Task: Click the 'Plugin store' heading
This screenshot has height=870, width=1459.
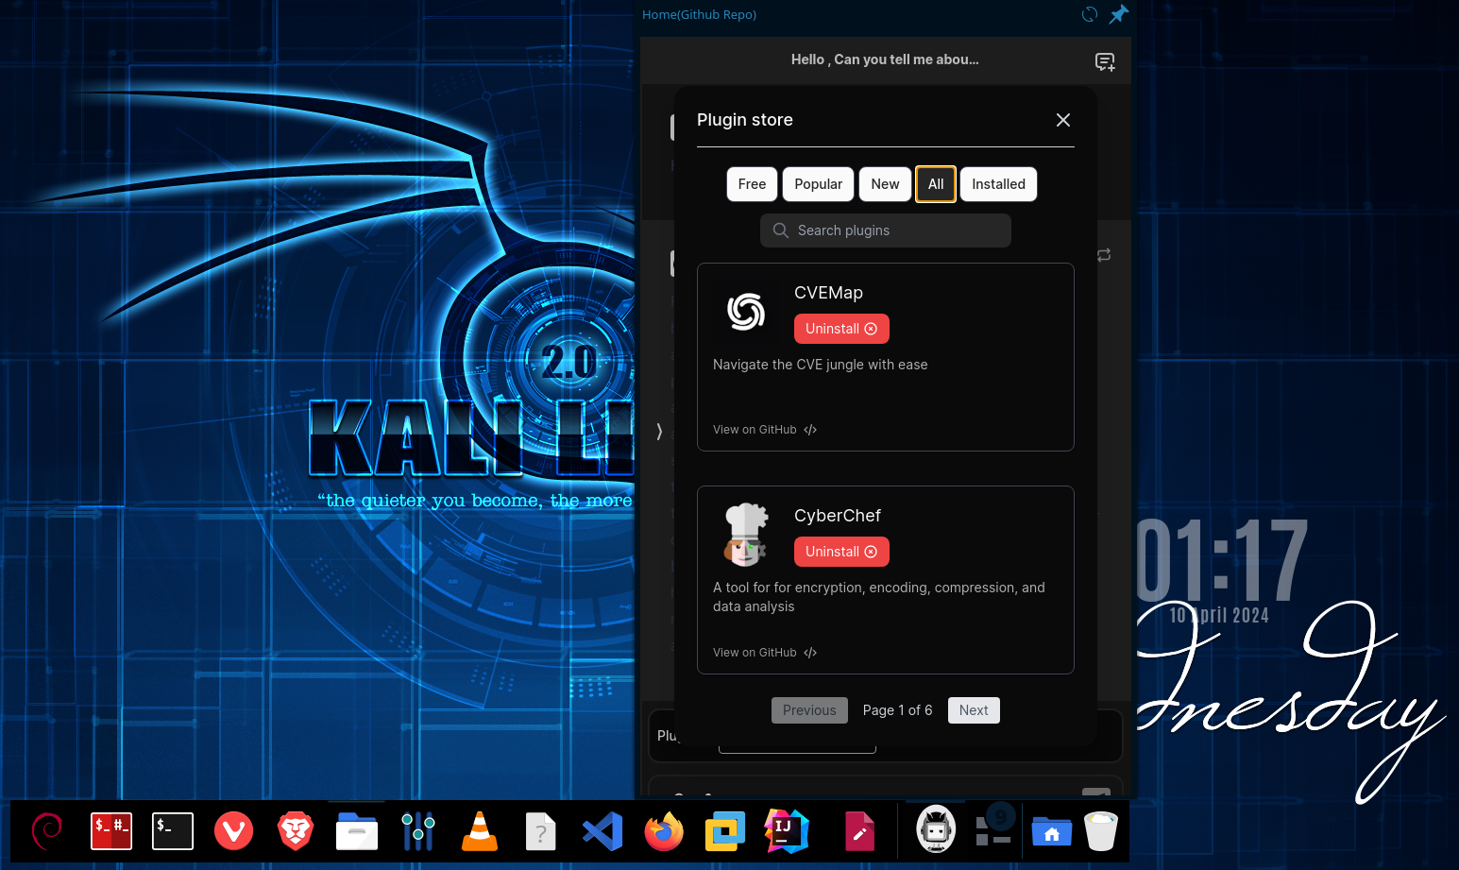Action: coord(744,120)
